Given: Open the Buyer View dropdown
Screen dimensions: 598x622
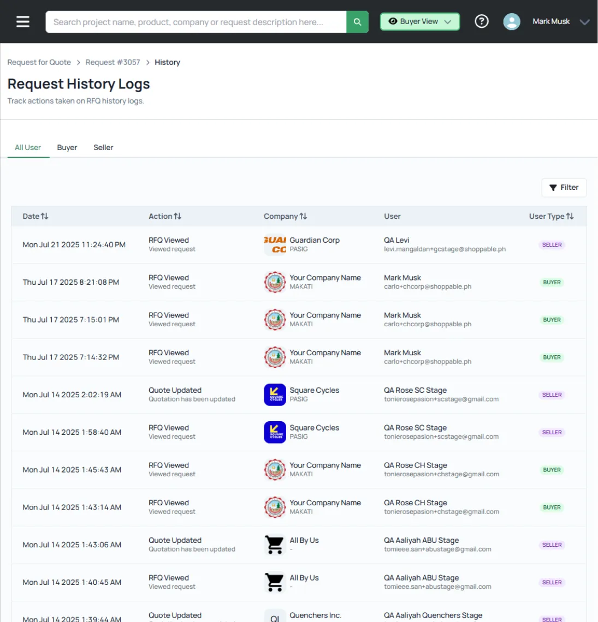Looking at the screenshot, I should click(x=419, y=21).
